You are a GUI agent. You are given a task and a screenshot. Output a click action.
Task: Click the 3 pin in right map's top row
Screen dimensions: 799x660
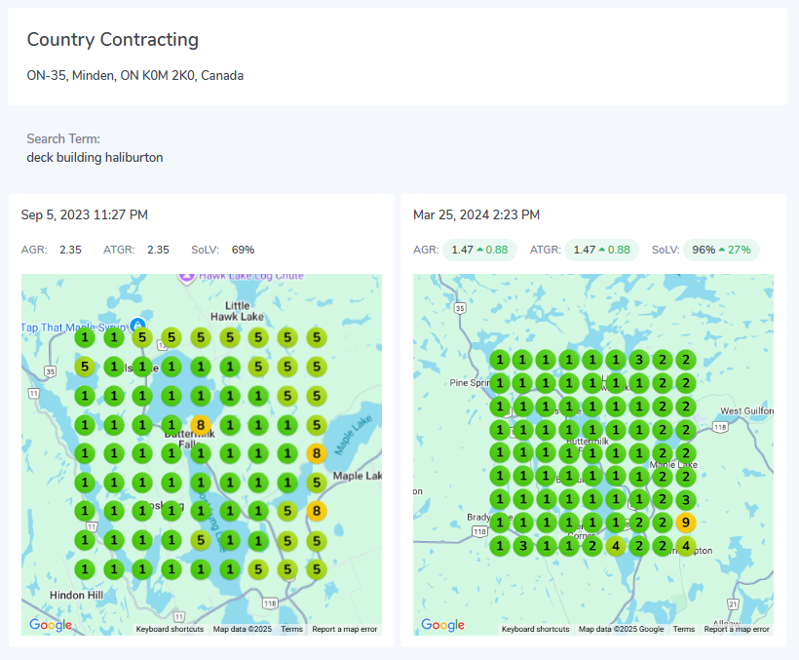(x=639, y=360)
